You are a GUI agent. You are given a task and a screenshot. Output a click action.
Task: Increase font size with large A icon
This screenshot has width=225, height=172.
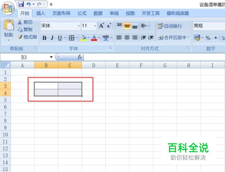(101, 26)
